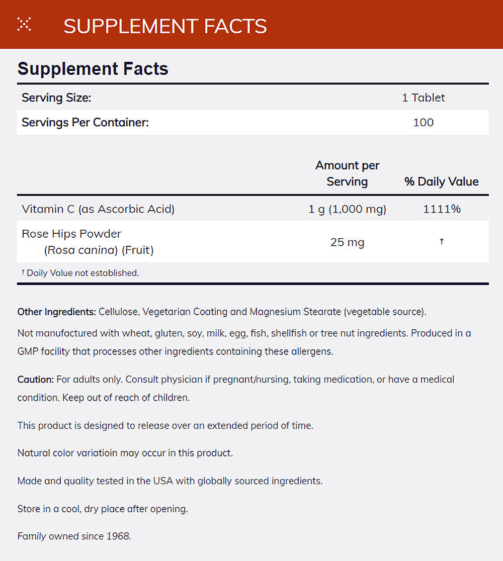
Task: Click the Caution bold label
Action: (x=35, y=379)
